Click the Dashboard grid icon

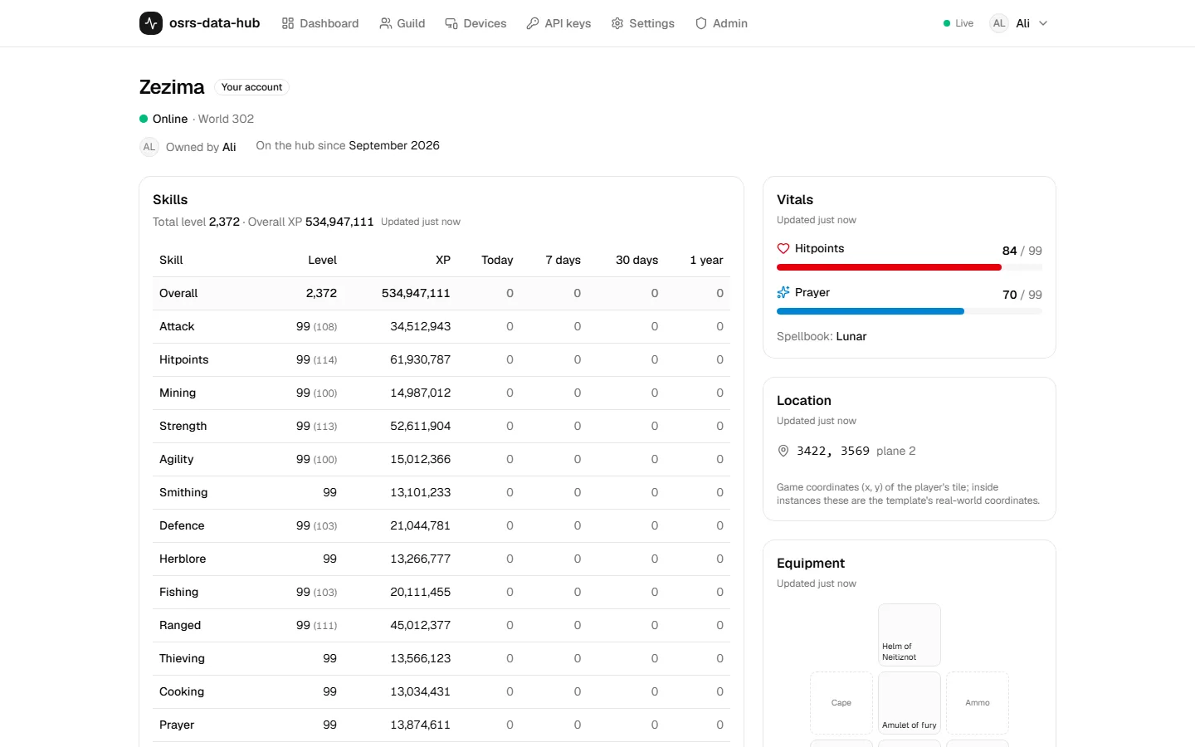point(288,23)
